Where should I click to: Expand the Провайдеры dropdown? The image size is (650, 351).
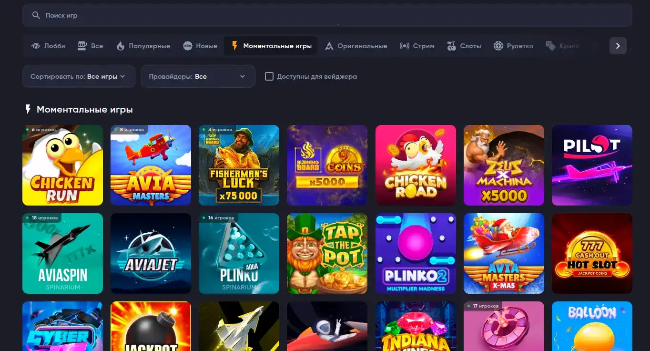coord(198,76)
